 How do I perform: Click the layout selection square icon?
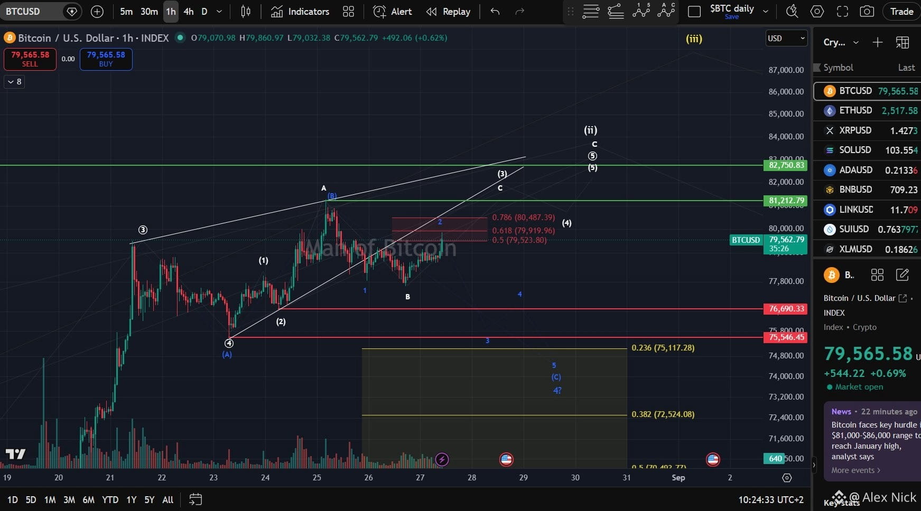point(694,12)
